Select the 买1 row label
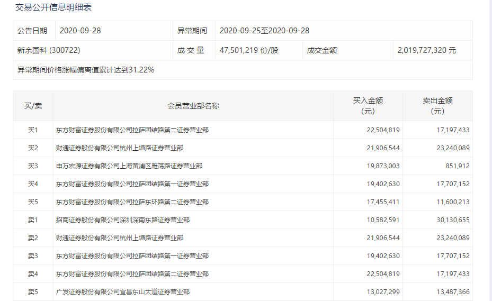Viewport: 492px width, 301px height. click(x=33, y=130)
